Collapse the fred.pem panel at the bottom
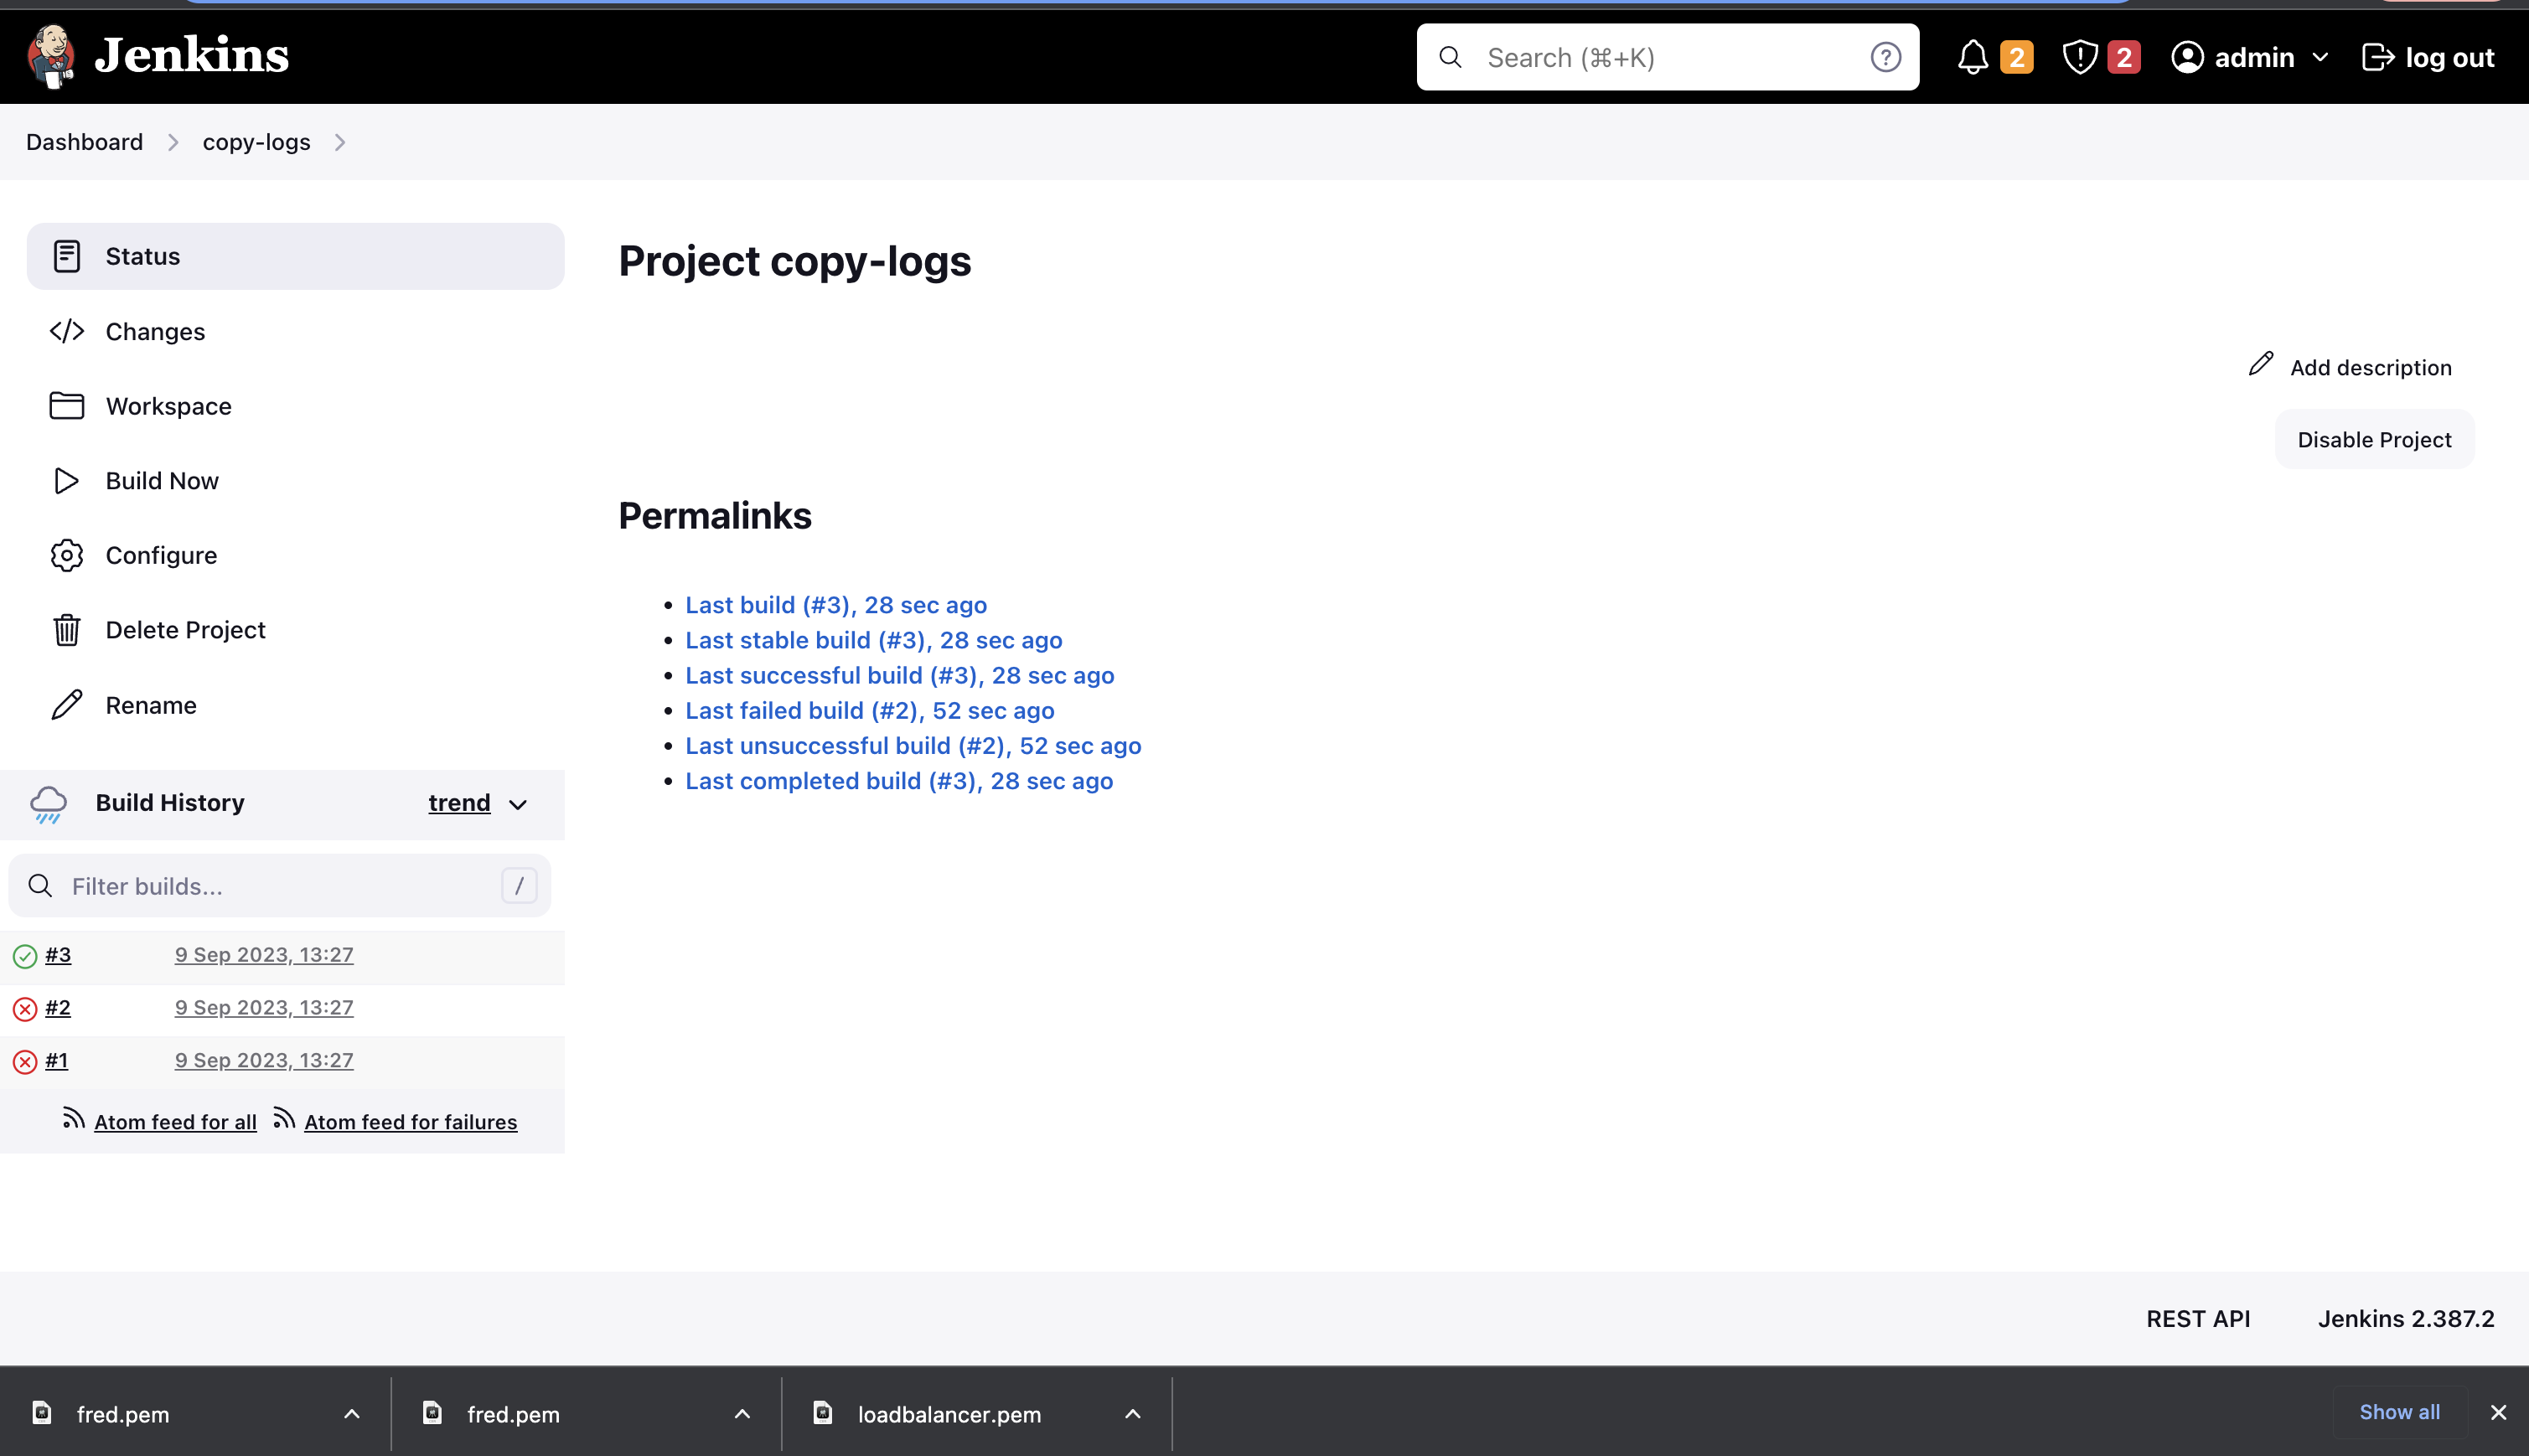The image size is (2529, 1456). (x=352, y=1413)
